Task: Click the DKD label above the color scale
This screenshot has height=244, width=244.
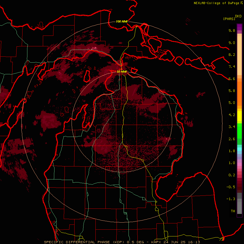Action: (x=238, y=16)
